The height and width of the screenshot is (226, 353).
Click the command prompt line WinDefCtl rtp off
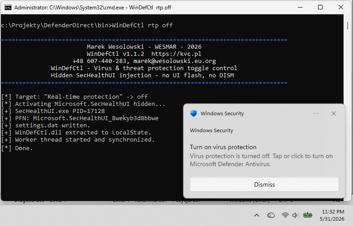pyautogui.click(x=87, y=25)
